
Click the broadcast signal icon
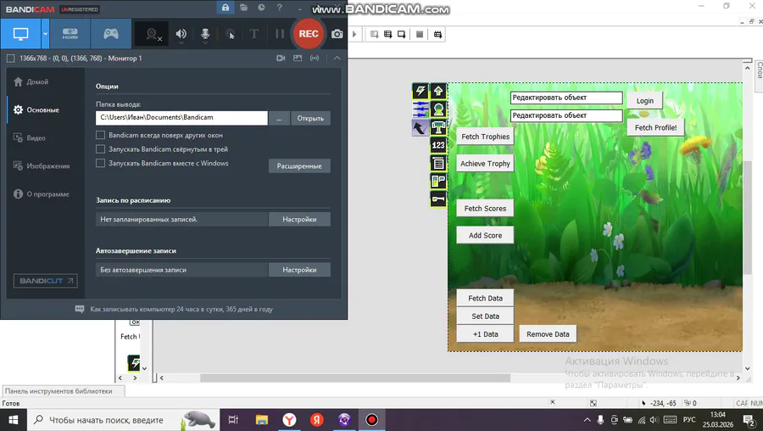[x=315, y=58]
